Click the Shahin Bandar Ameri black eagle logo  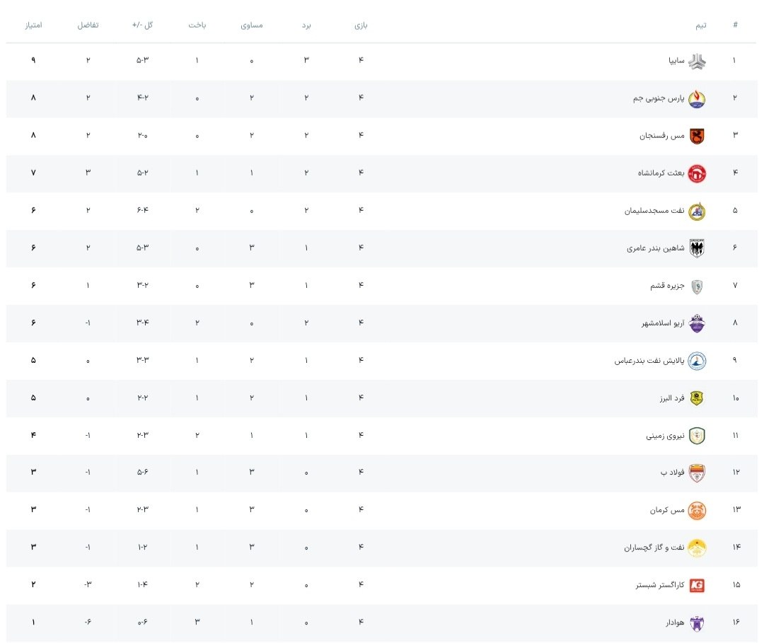697,248
